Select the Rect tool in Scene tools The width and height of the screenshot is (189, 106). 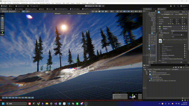click(x=2, y=26)
